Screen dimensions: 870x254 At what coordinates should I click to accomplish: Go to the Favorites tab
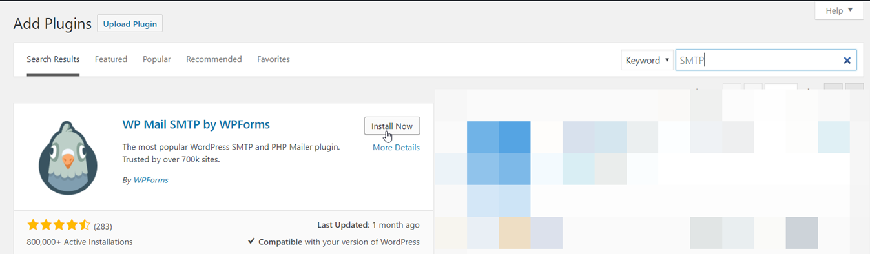[273, 59]
